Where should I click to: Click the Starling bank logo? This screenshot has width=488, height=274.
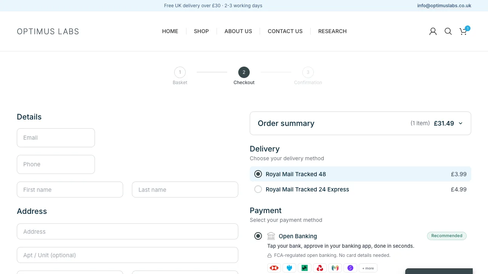(x=350, y=268)
